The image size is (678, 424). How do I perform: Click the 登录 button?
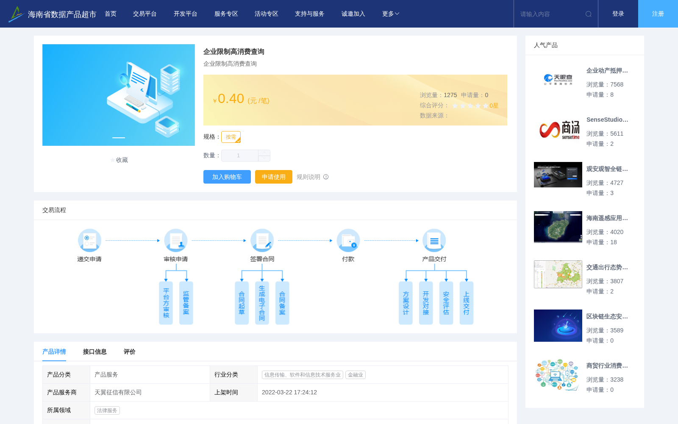(x=618, y=14)
